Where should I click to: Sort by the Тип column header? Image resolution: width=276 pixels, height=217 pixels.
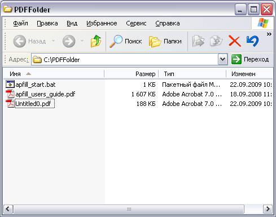pyautogui.click(x=192, y=74)
